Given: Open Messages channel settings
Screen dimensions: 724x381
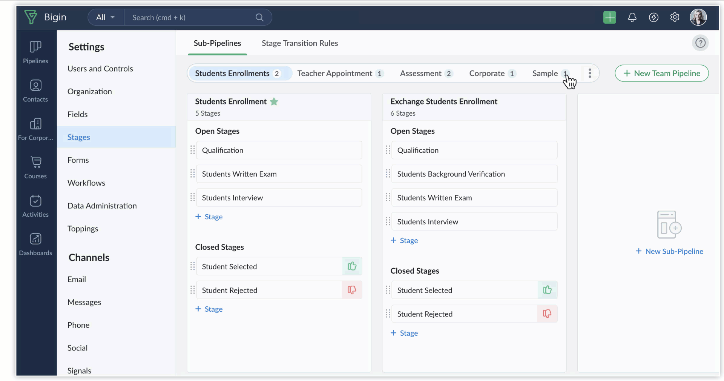Looking at the screenshot, I should tap(84, 302).
